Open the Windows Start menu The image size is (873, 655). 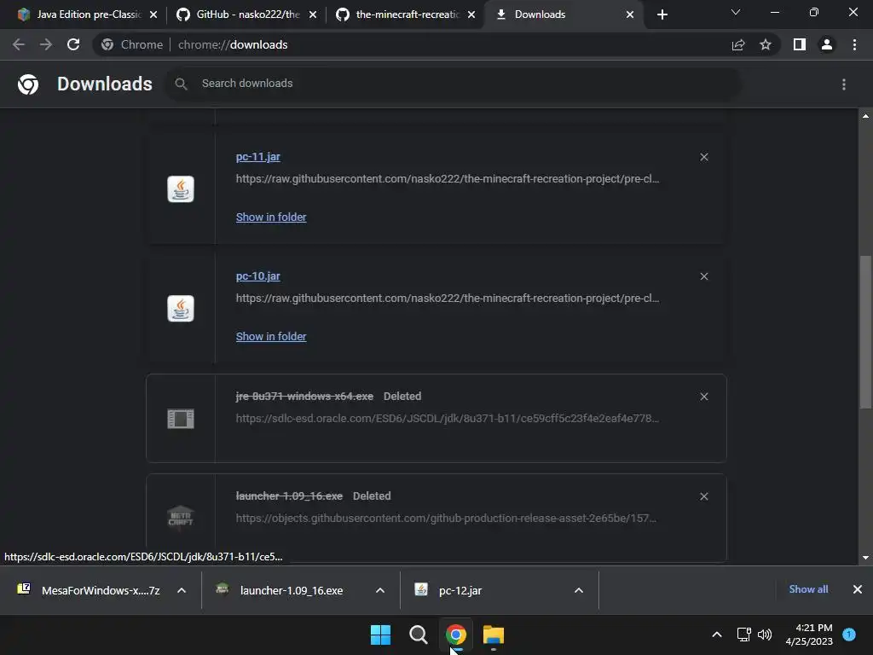(x=381, y=635)
